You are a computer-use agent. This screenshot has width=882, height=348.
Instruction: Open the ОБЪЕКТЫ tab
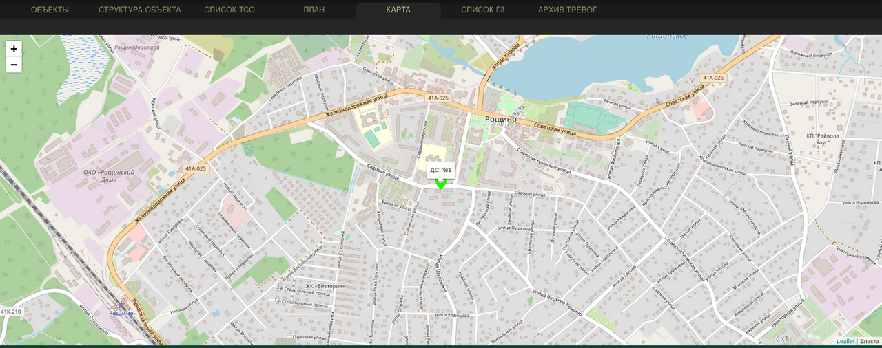(50, 10)
